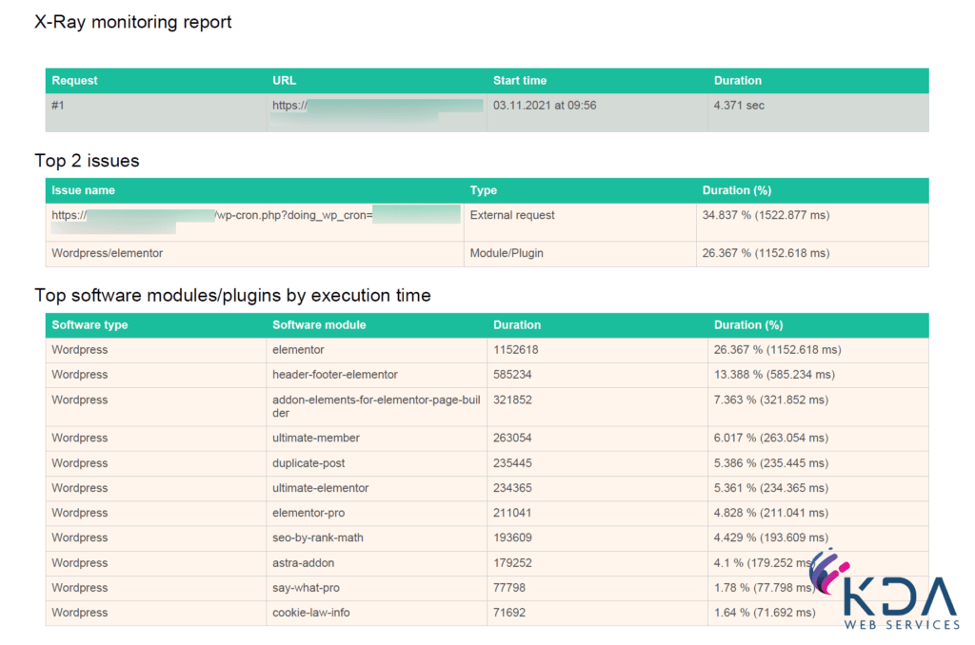Click duration value '71692'
The height and width of the screenshot is (645, 975).
[x=509, y=613]
